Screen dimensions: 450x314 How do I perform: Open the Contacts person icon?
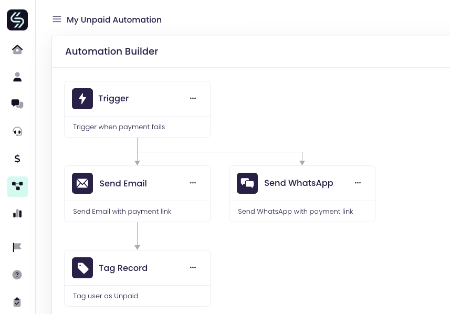[17, 77]
